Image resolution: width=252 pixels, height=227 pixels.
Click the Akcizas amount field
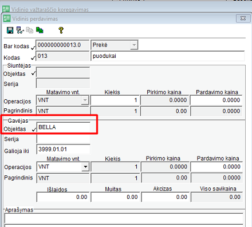[166, 197]
